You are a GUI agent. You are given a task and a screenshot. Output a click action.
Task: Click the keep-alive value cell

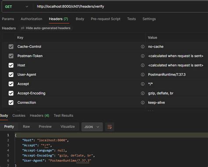177,102
